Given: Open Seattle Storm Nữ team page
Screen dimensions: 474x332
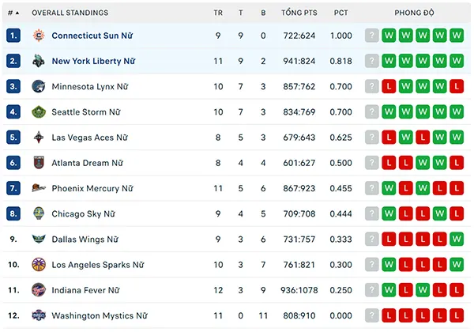Looking at the screenshot, I should [86, 112].
